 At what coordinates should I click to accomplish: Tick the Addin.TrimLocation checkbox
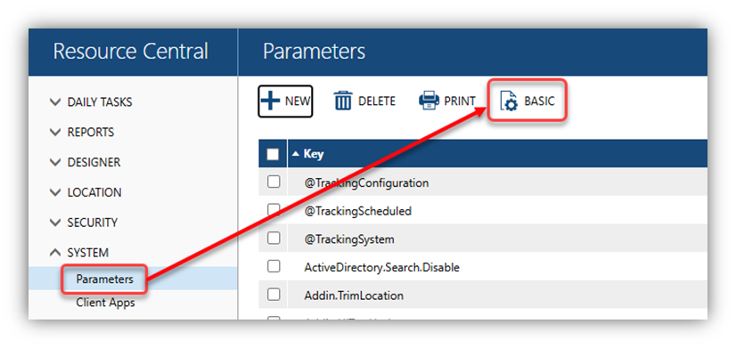274,295
